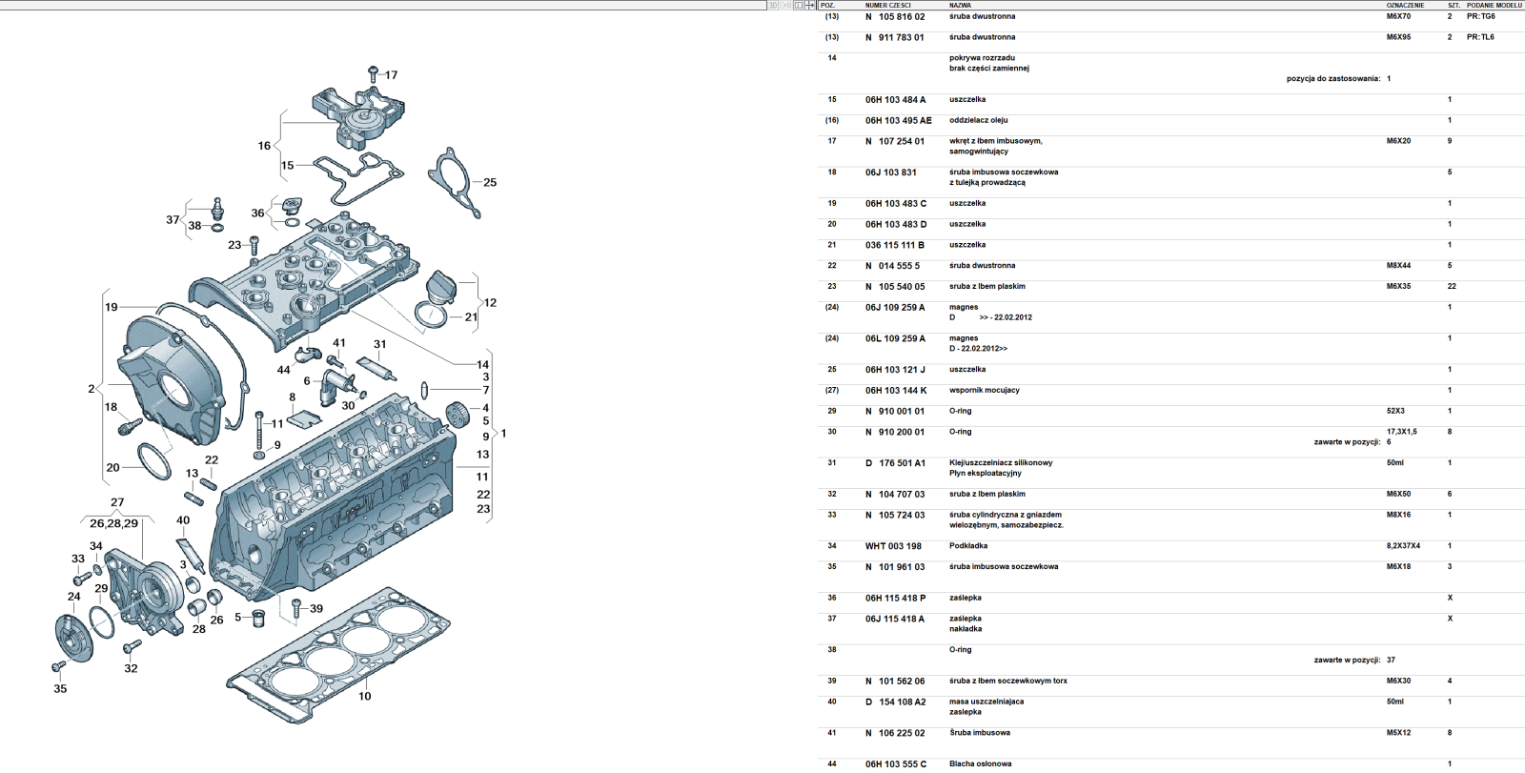The height and width of the screenshot is (773, 1525).
Task: Select part number N 105 724 03
Action: pyautogui.click(x=895, y=516)
